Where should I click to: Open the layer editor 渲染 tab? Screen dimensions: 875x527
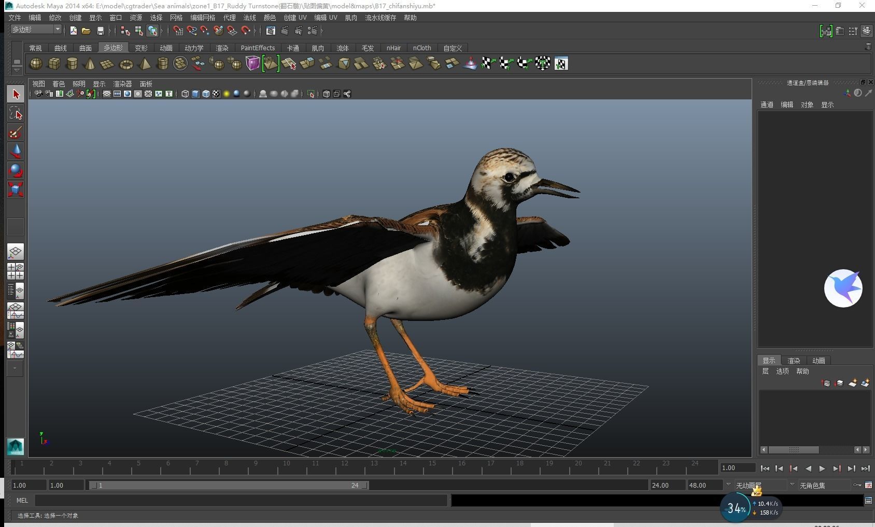794,361
